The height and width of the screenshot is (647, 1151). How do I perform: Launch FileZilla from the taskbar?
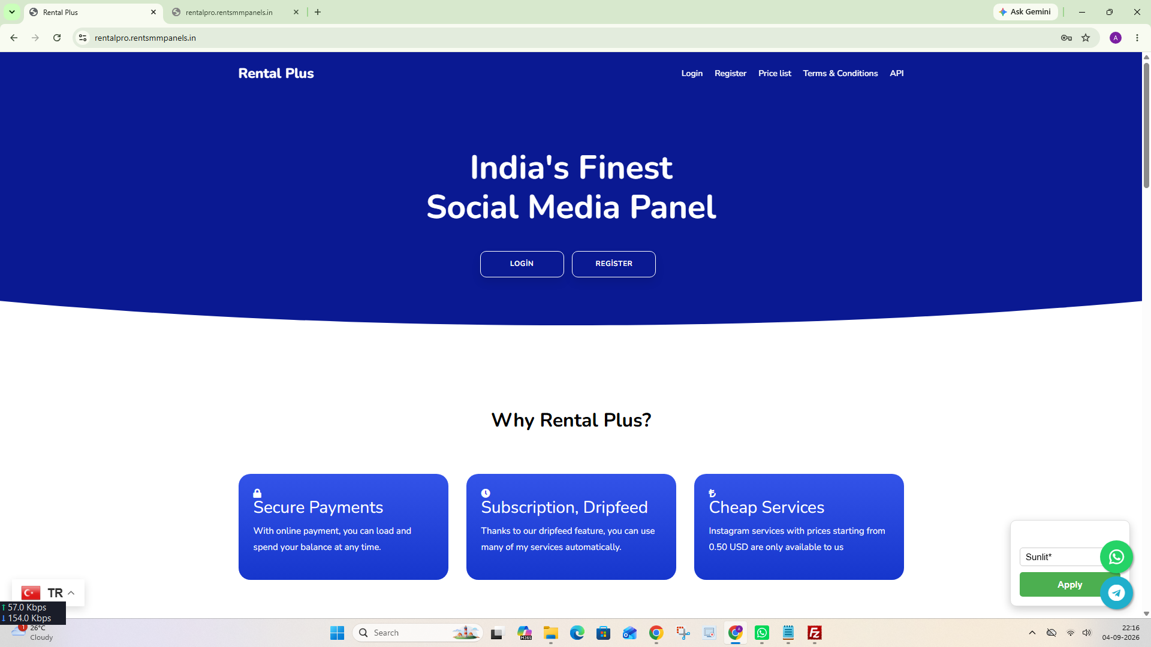pos(815,633)
